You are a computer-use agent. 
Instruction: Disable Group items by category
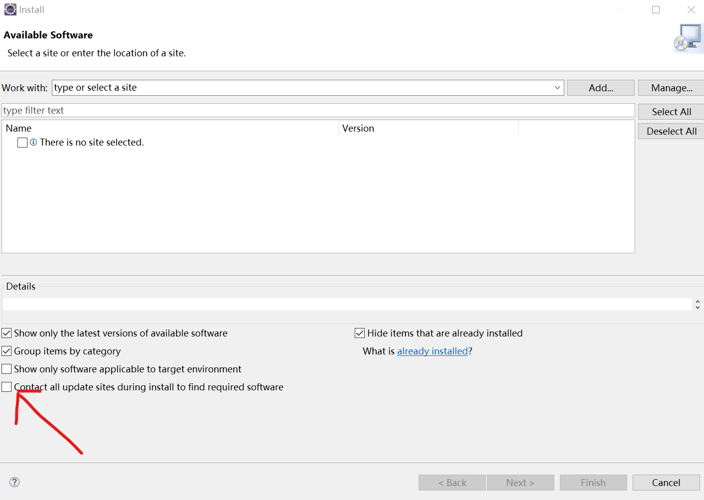click(6, 351)
